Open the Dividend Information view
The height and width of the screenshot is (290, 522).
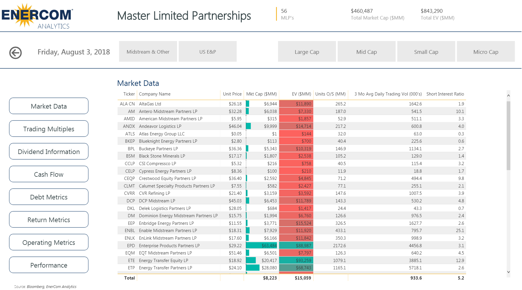tap(49, 151)
